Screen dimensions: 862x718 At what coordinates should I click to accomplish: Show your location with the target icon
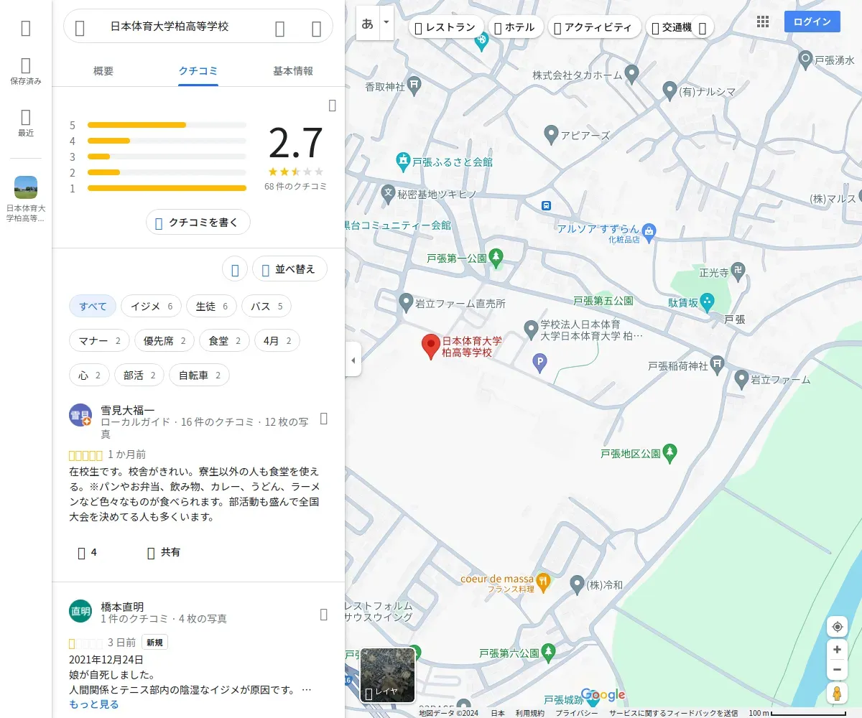[837, 627]
